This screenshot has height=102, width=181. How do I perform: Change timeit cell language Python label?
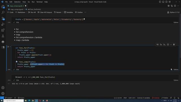176,80
